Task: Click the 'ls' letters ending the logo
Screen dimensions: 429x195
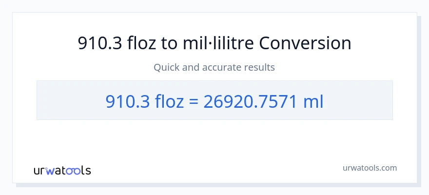Action: point(86,170)
